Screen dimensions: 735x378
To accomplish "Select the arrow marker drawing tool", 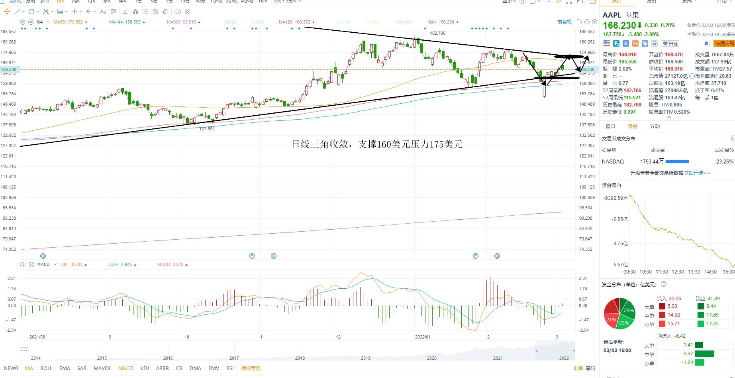I will pos(89,12).
